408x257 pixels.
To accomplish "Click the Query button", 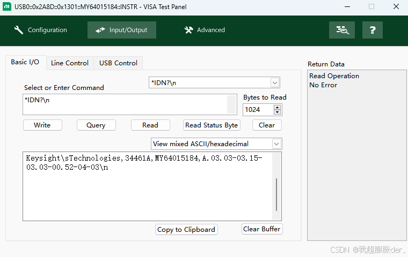I will (96, 125).
